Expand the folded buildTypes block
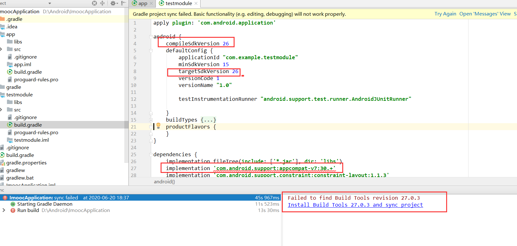This screenshot has width=517, height=246. [151, 120]
